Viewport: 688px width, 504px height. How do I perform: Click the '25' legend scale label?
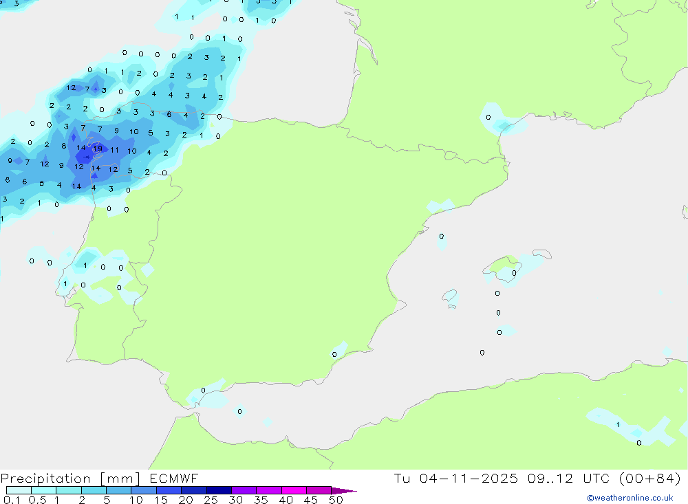(x=211, y=500)
